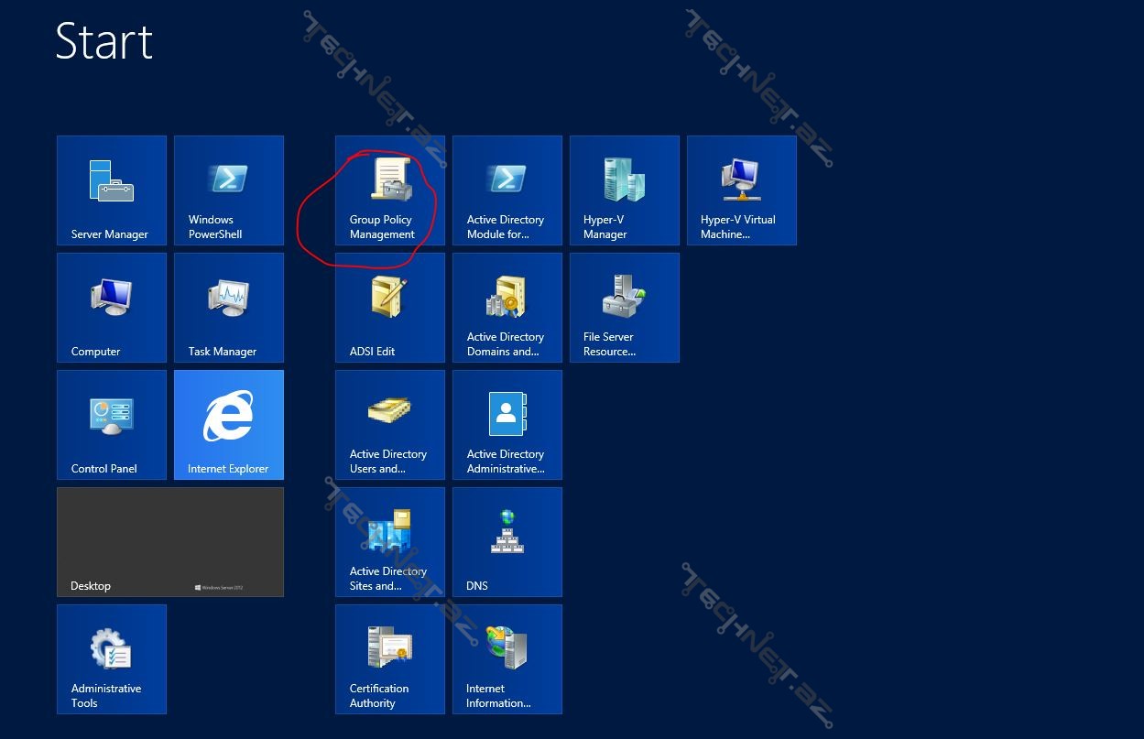The width and height of the screenshot is (1144, 739).
Task: Launch the DNS manager tile
Action: pos(507,542)
